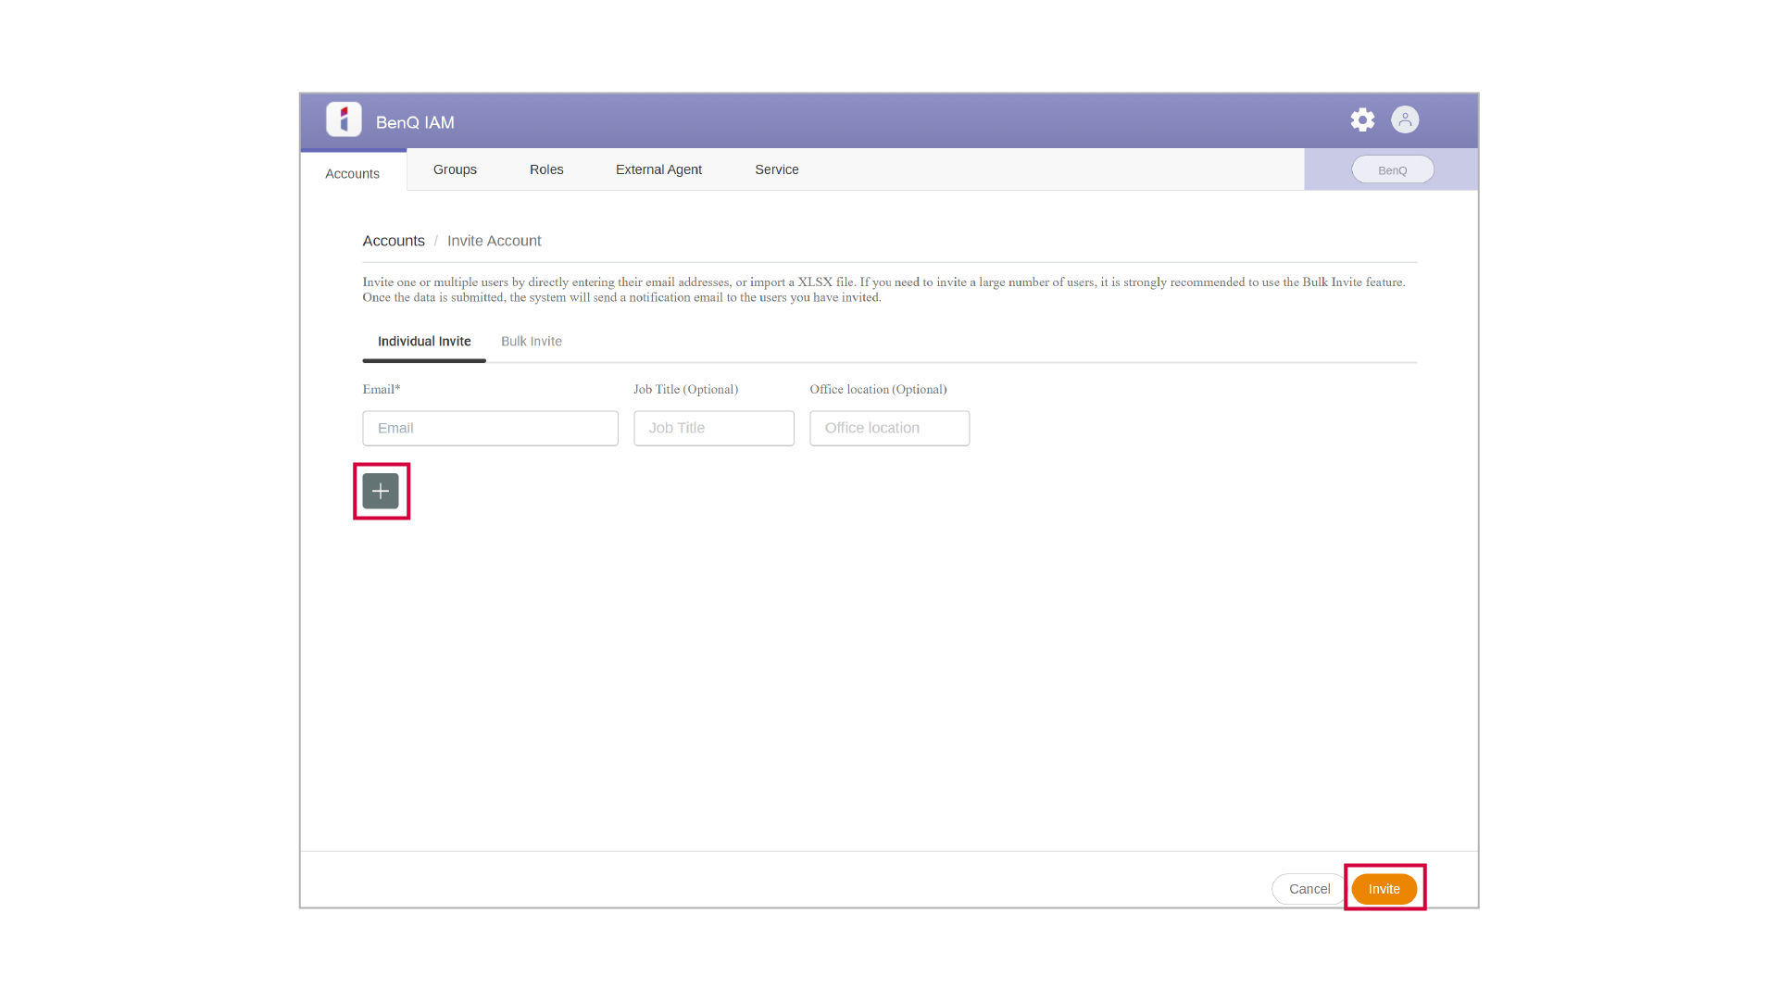The image size is (1779, 1001).
Task: Select the Service tab
Action: [x=776, y=169]
